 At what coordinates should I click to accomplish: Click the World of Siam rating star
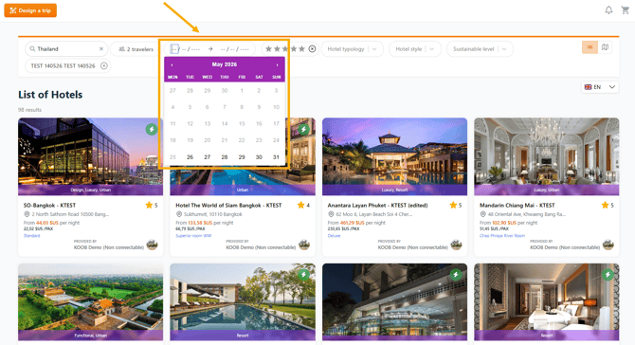click(300, 206)
